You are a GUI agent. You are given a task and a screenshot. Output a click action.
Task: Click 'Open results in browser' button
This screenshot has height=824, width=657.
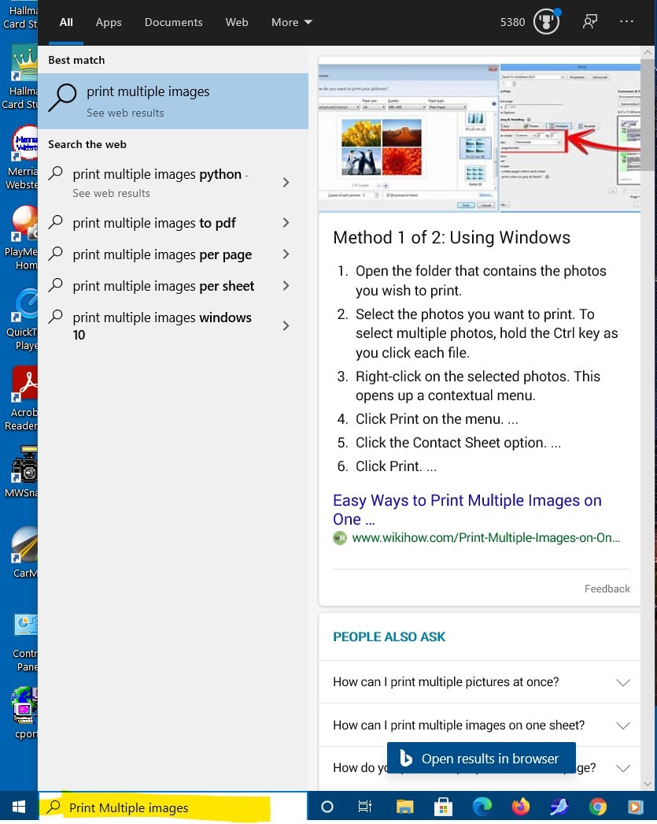coord(482,759)
